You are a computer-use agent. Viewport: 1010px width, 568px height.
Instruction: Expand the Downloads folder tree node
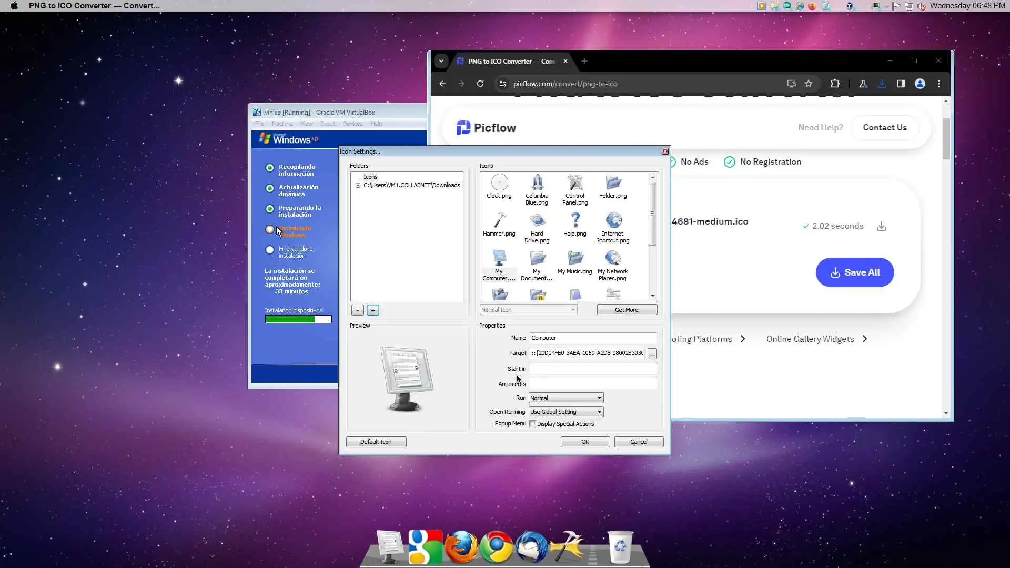(x=358, y=185)
